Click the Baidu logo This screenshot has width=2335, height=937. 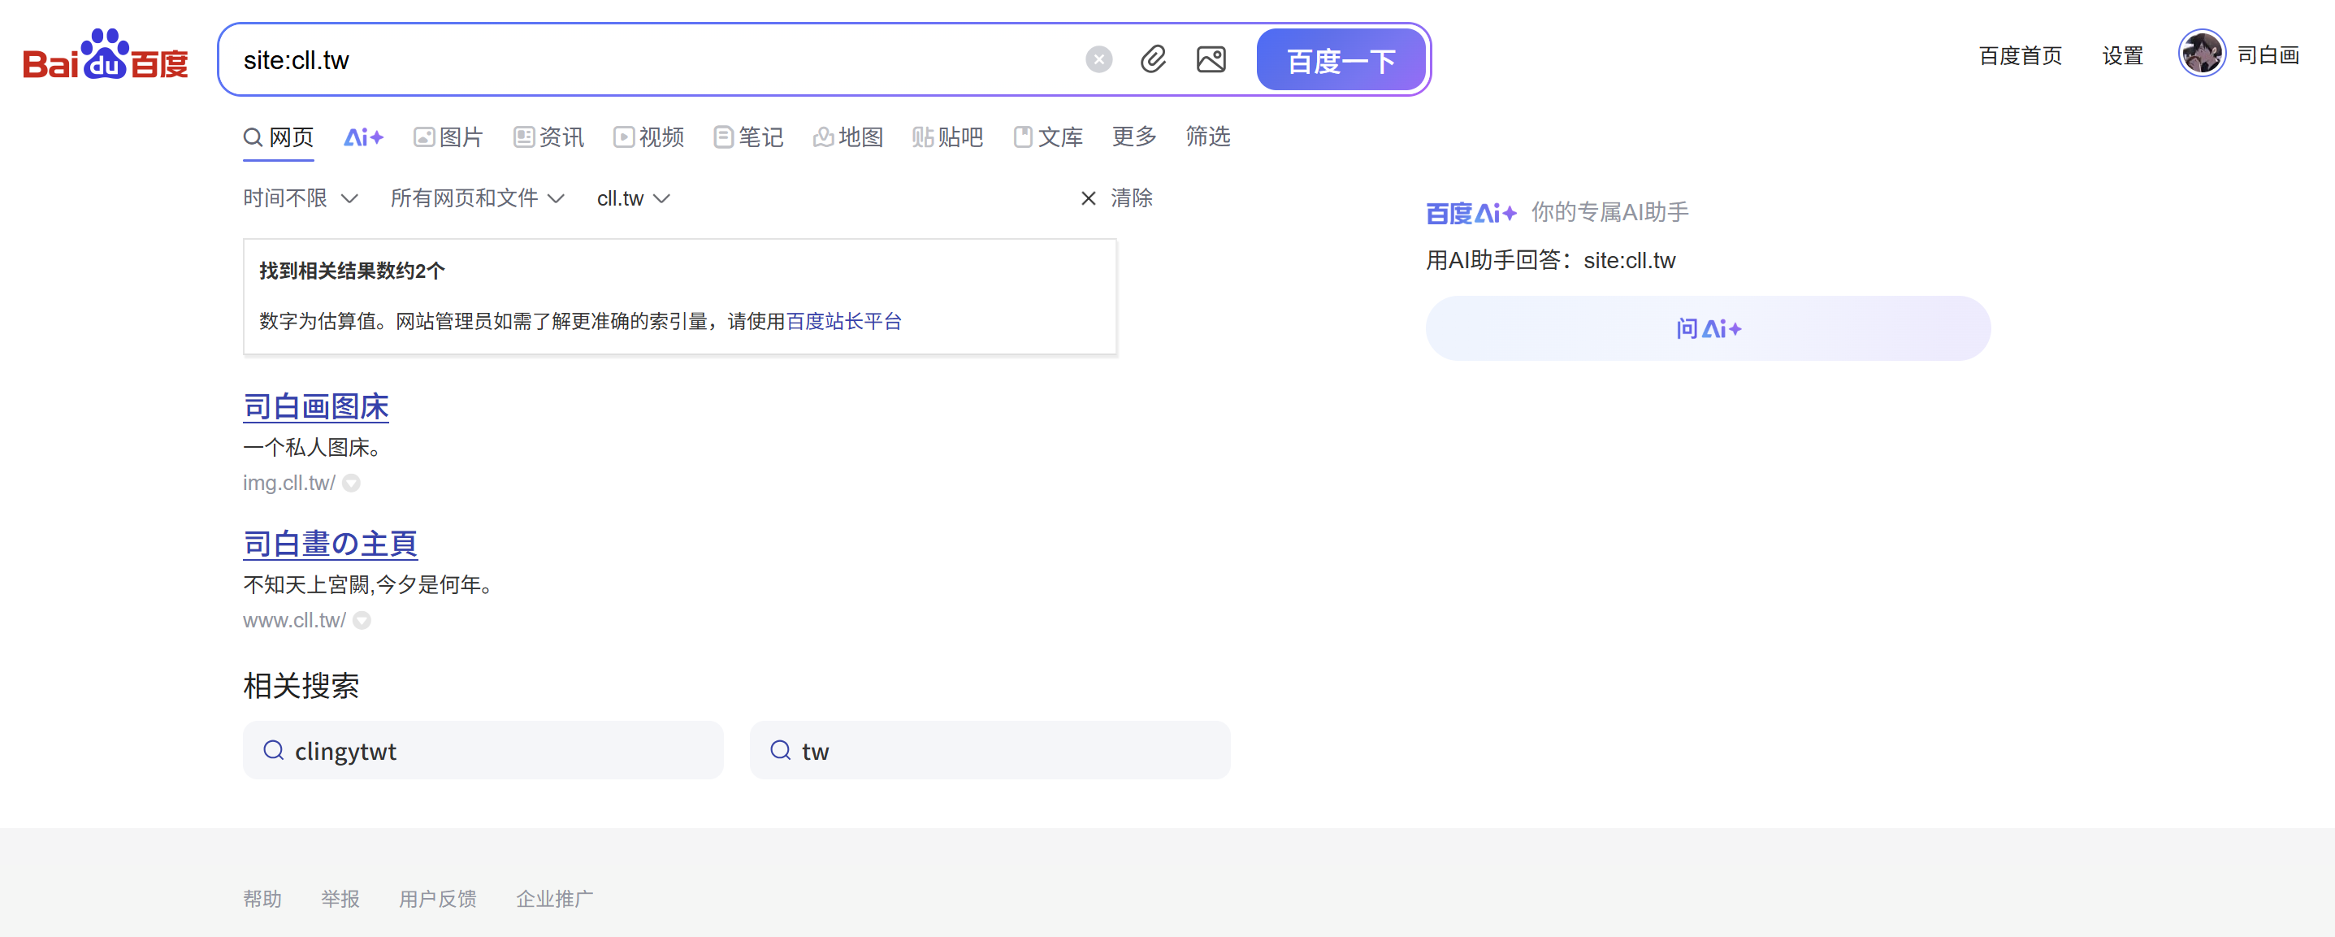click(105, 56)
